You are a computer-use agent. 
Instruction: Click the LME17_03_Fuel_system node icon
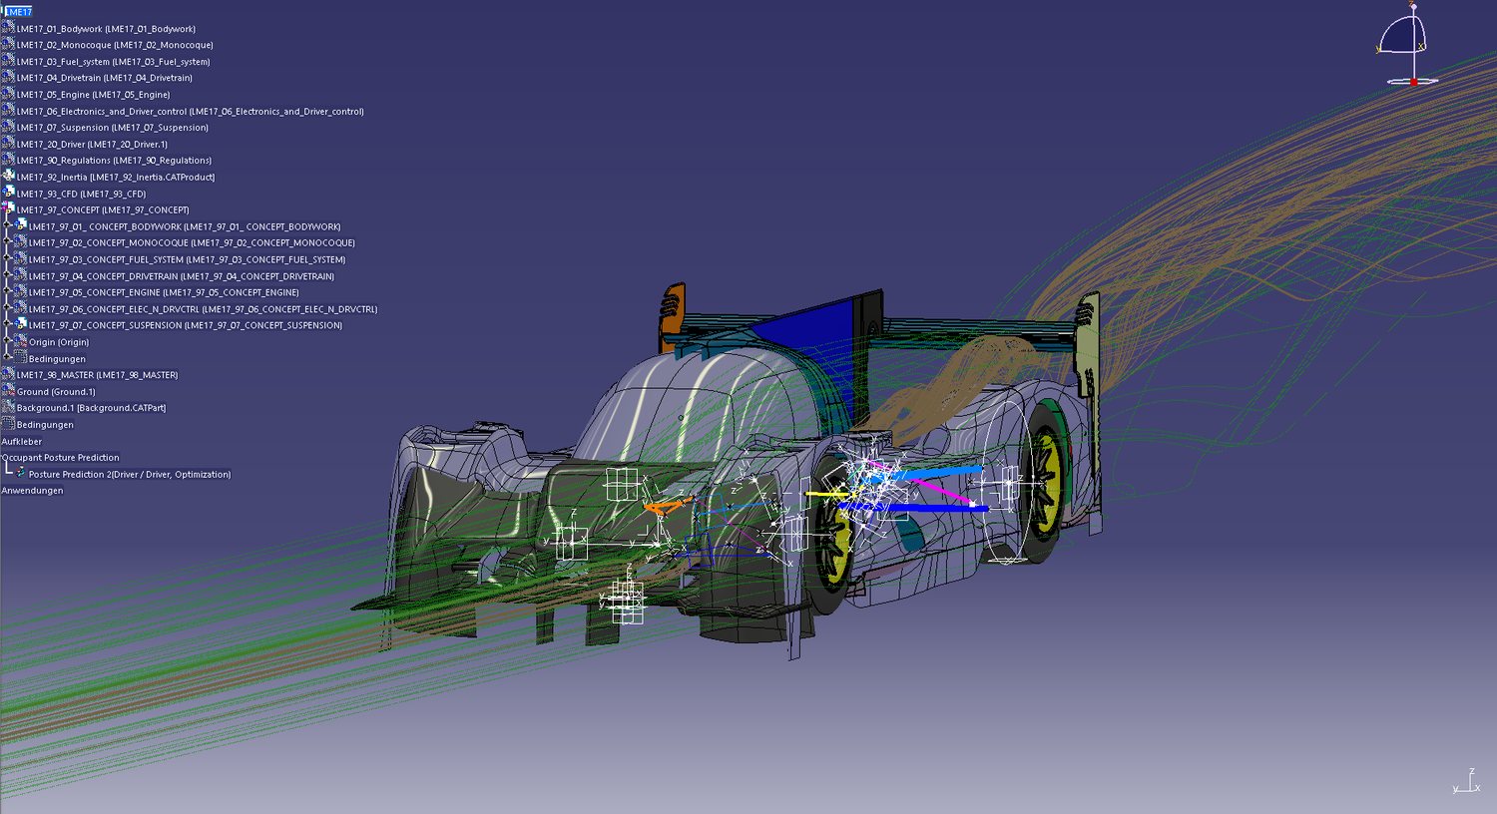[8, 61]
